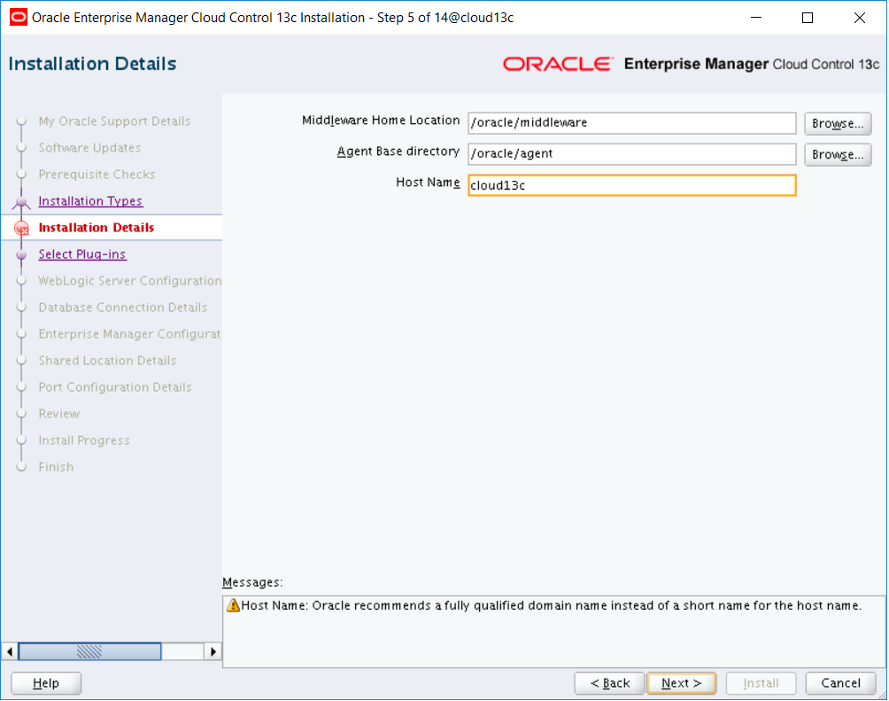889x701 pixels.
Task: Click the Enterprise Manager Configuration step
Action: click(130, 334)
